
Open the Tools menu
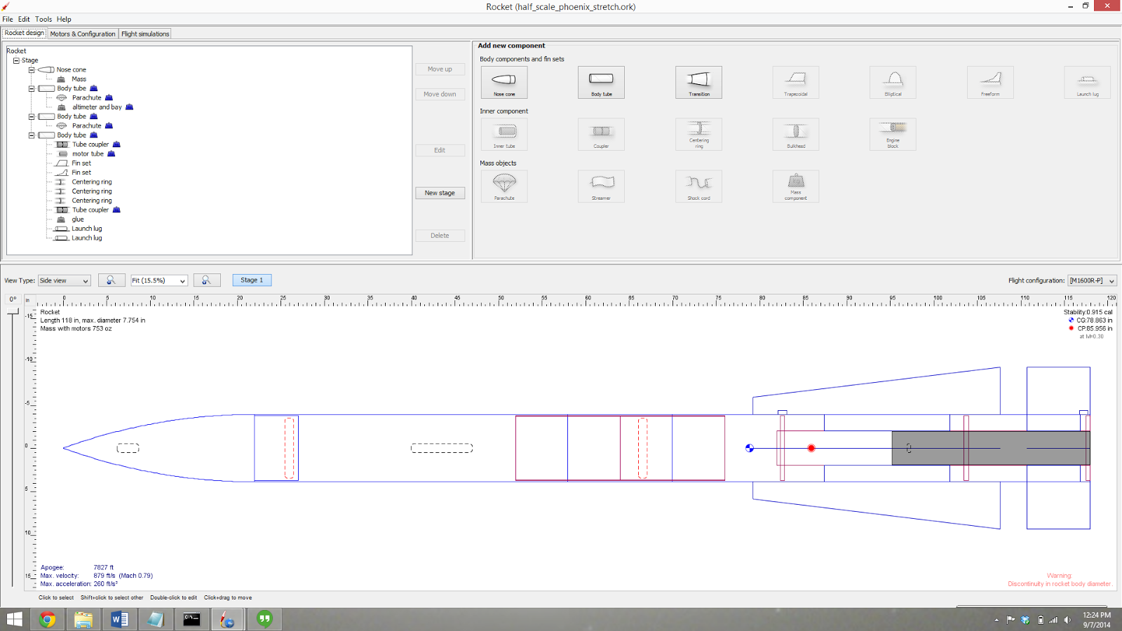[x=43, y=19]
